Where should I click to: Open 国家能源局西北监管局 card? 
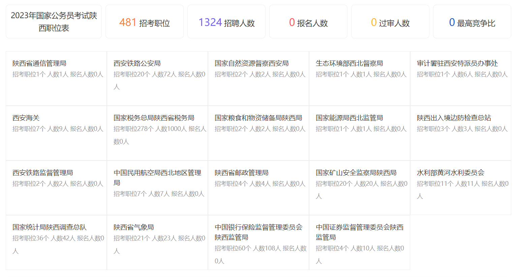tap(360, 133)
